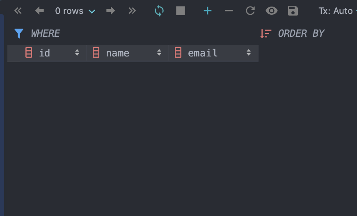Revert changes with the circular arrow icon
The width and height of the screenshot is (357, 216).
tap(250, 11)
